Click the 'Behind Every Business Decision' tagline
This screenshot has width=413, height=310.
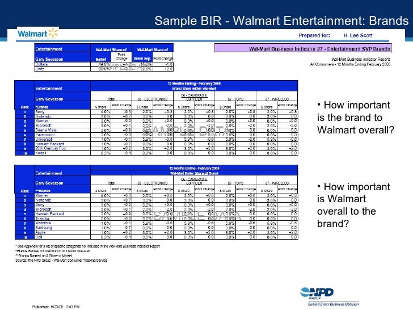[333, 304]
